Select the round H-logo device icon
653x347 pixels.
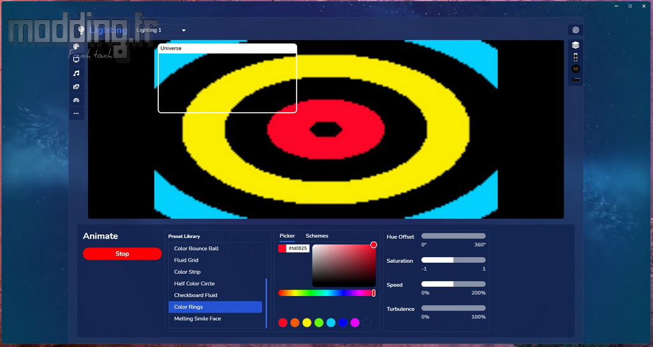(576, 69)
